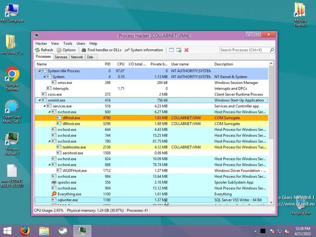The height and width of the screenshot is (237, 316).
Task: Open the Users menu
Action: [x=81, y=44]
